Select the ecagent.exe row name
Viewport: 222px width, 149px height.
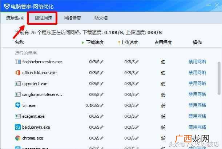33,116
